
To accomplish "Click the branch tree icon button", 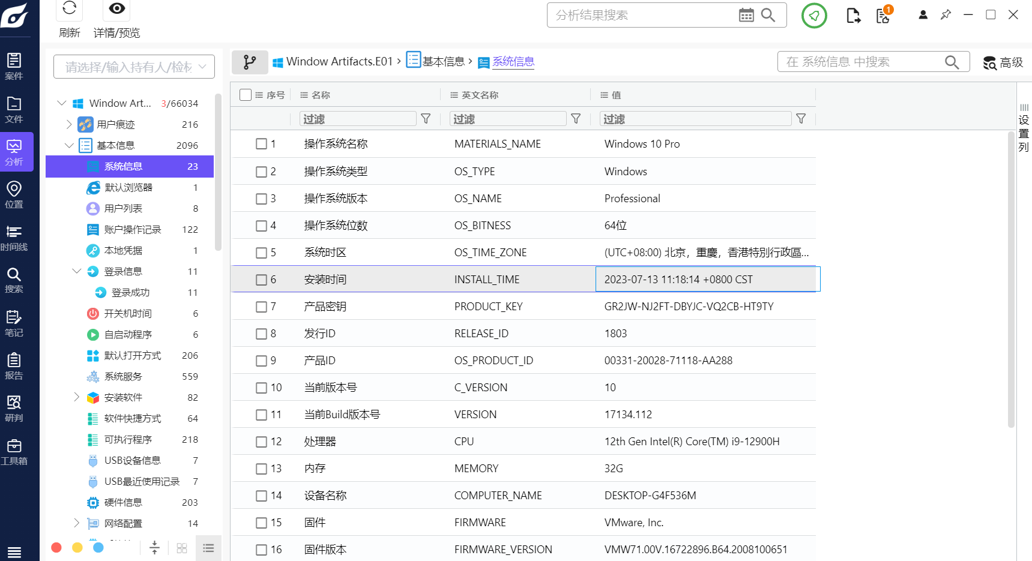I will tap(250, 62).
